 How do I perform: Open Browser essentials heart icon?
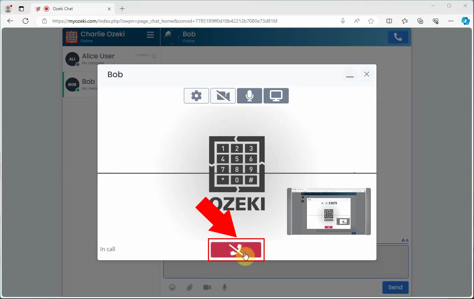(x=436, y=21)
